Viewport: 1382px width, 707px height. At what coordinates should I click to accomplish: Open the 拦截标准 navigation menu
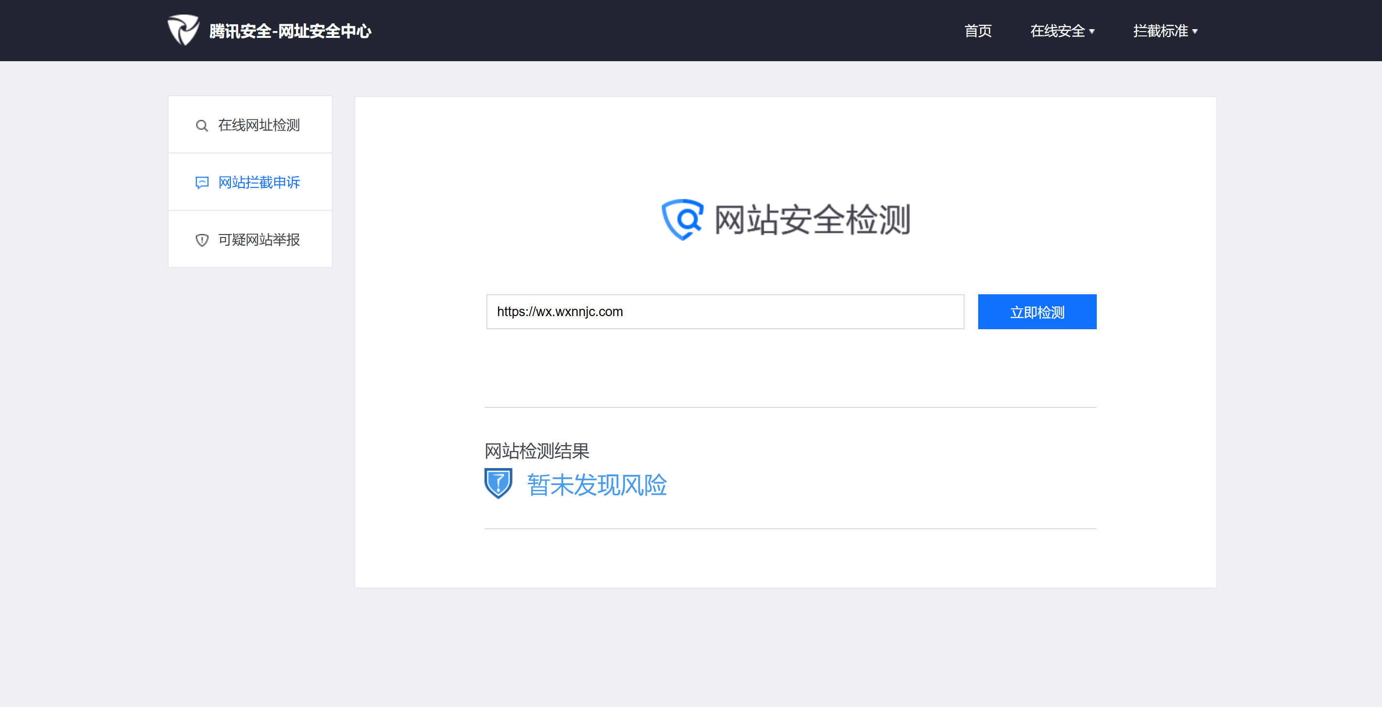1160,31
